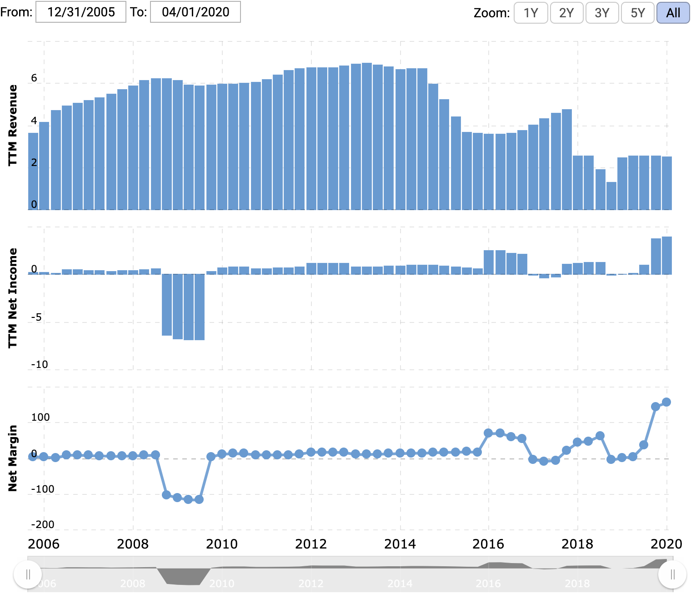Screen dimensions: 691x594
Task: Click the last Net Margin point in 2020
Action: pyautogui.click(x=666, y=402)
